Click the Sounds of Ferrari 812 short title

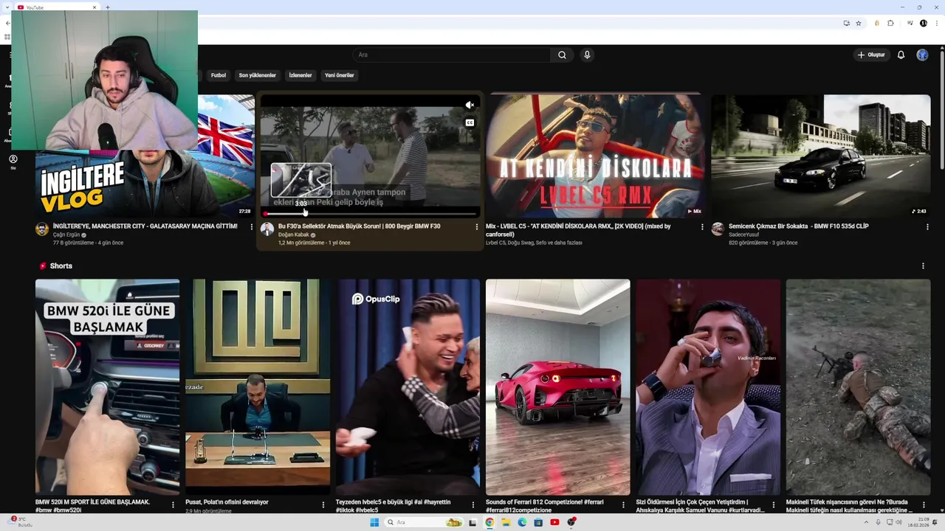[544, 506]
